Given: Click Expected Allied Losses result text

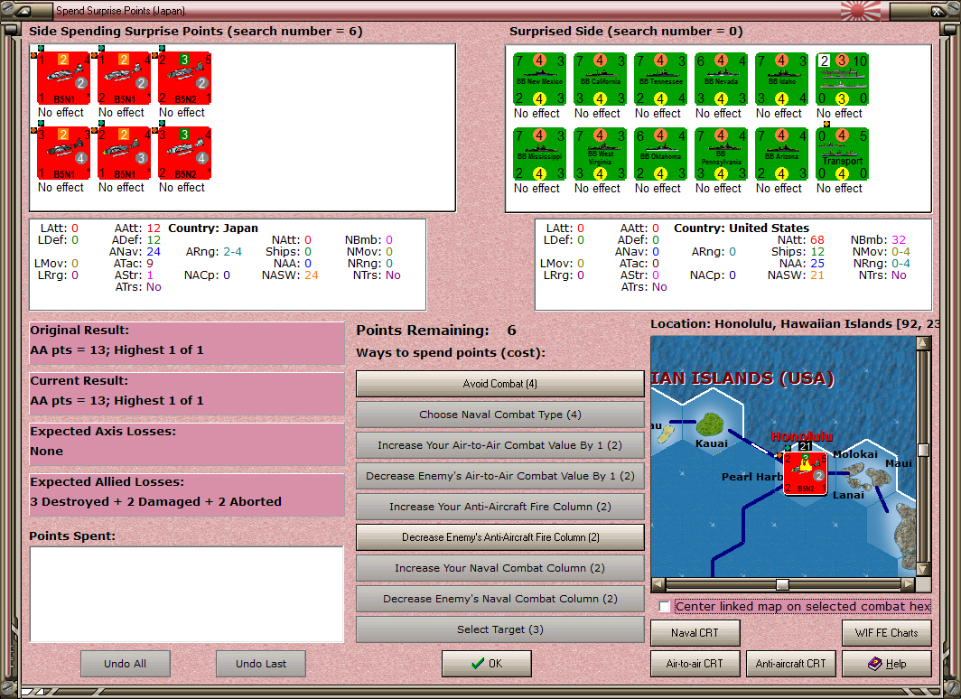Looking at the screenshot, I should click(x=155, y=501).
